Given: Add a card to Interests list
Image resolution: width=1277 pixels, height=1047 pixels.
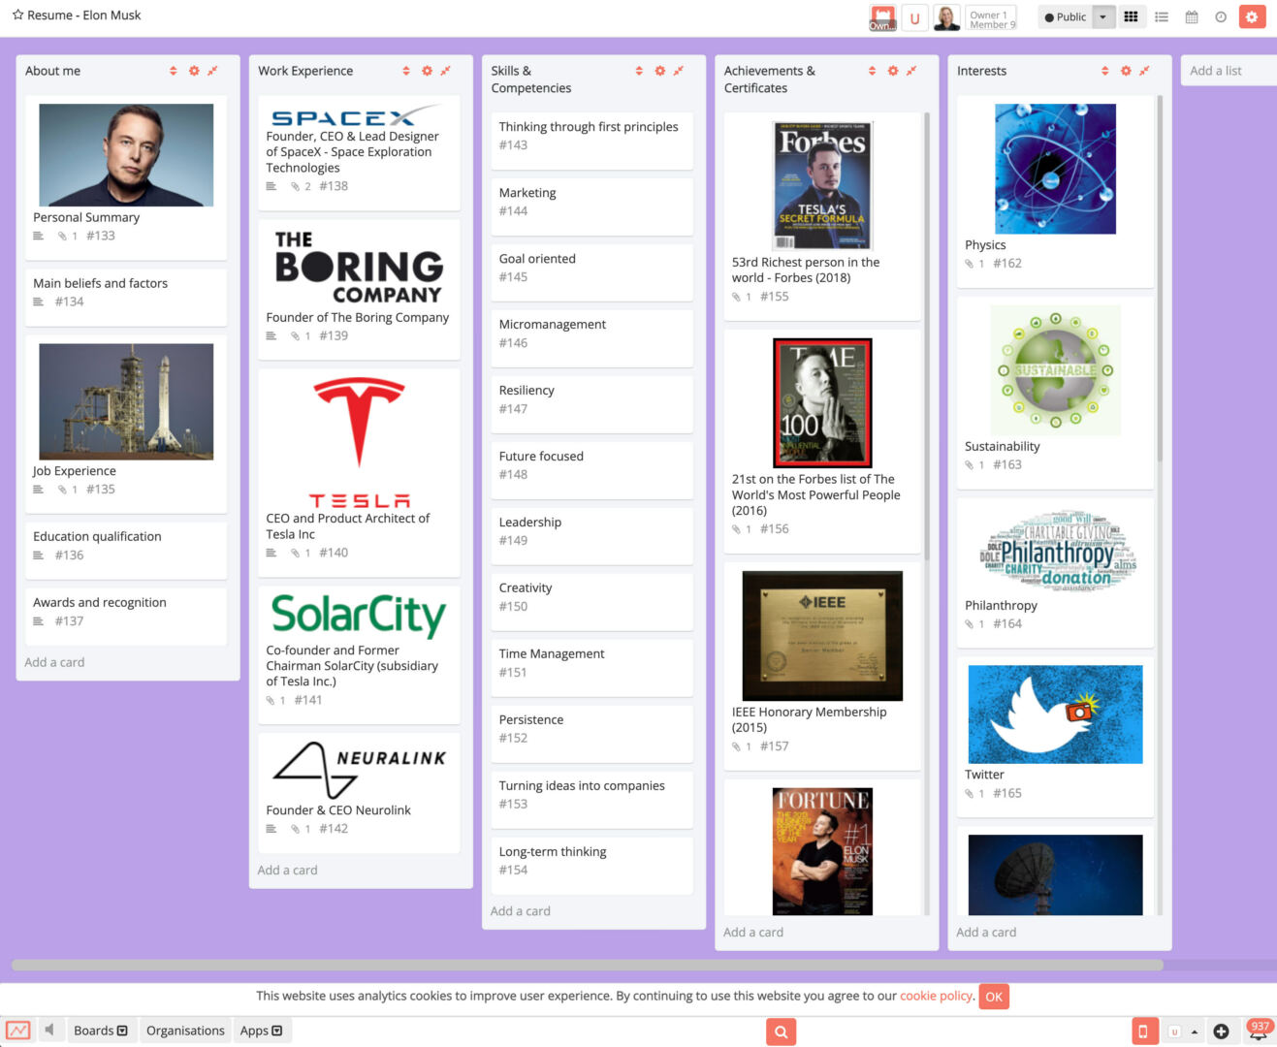Looking at the screenshot, I should (986, 932).
